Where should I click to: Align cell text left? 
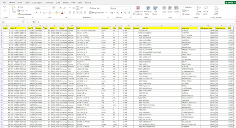70,12
